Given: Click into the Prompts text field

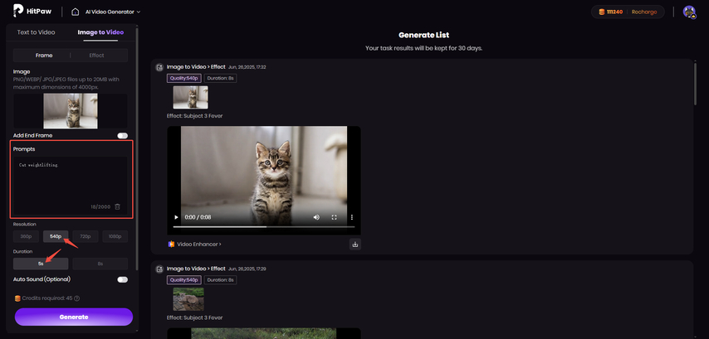Looking at the screenshot, I should pos(70,185).
